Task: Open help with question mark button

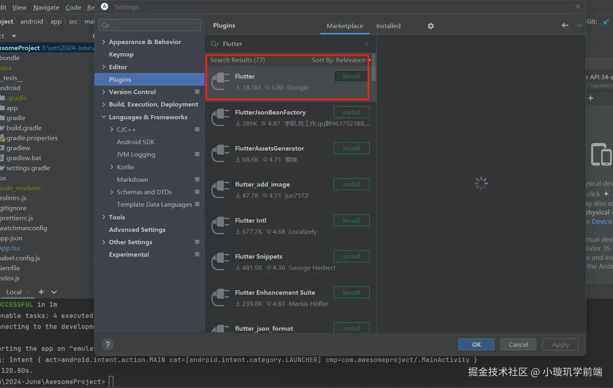Action: [107, 344]
